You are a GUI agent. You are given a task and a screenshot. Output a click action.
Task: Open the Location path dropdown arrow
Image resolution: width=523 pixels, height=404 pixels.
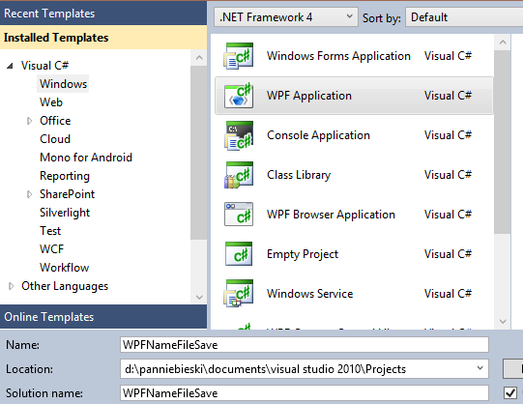[x=479, y=368]
